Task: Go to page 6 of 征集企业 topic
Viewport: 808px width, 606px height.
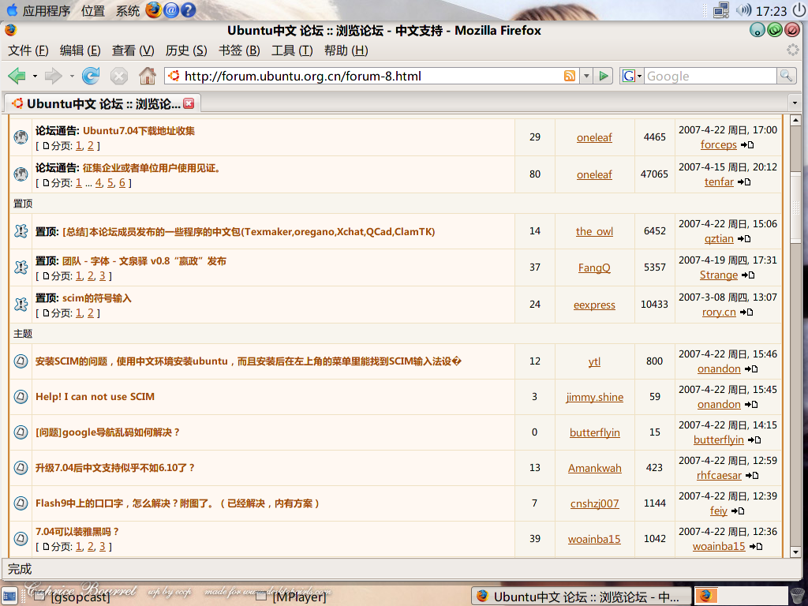Action: [122, 183]
